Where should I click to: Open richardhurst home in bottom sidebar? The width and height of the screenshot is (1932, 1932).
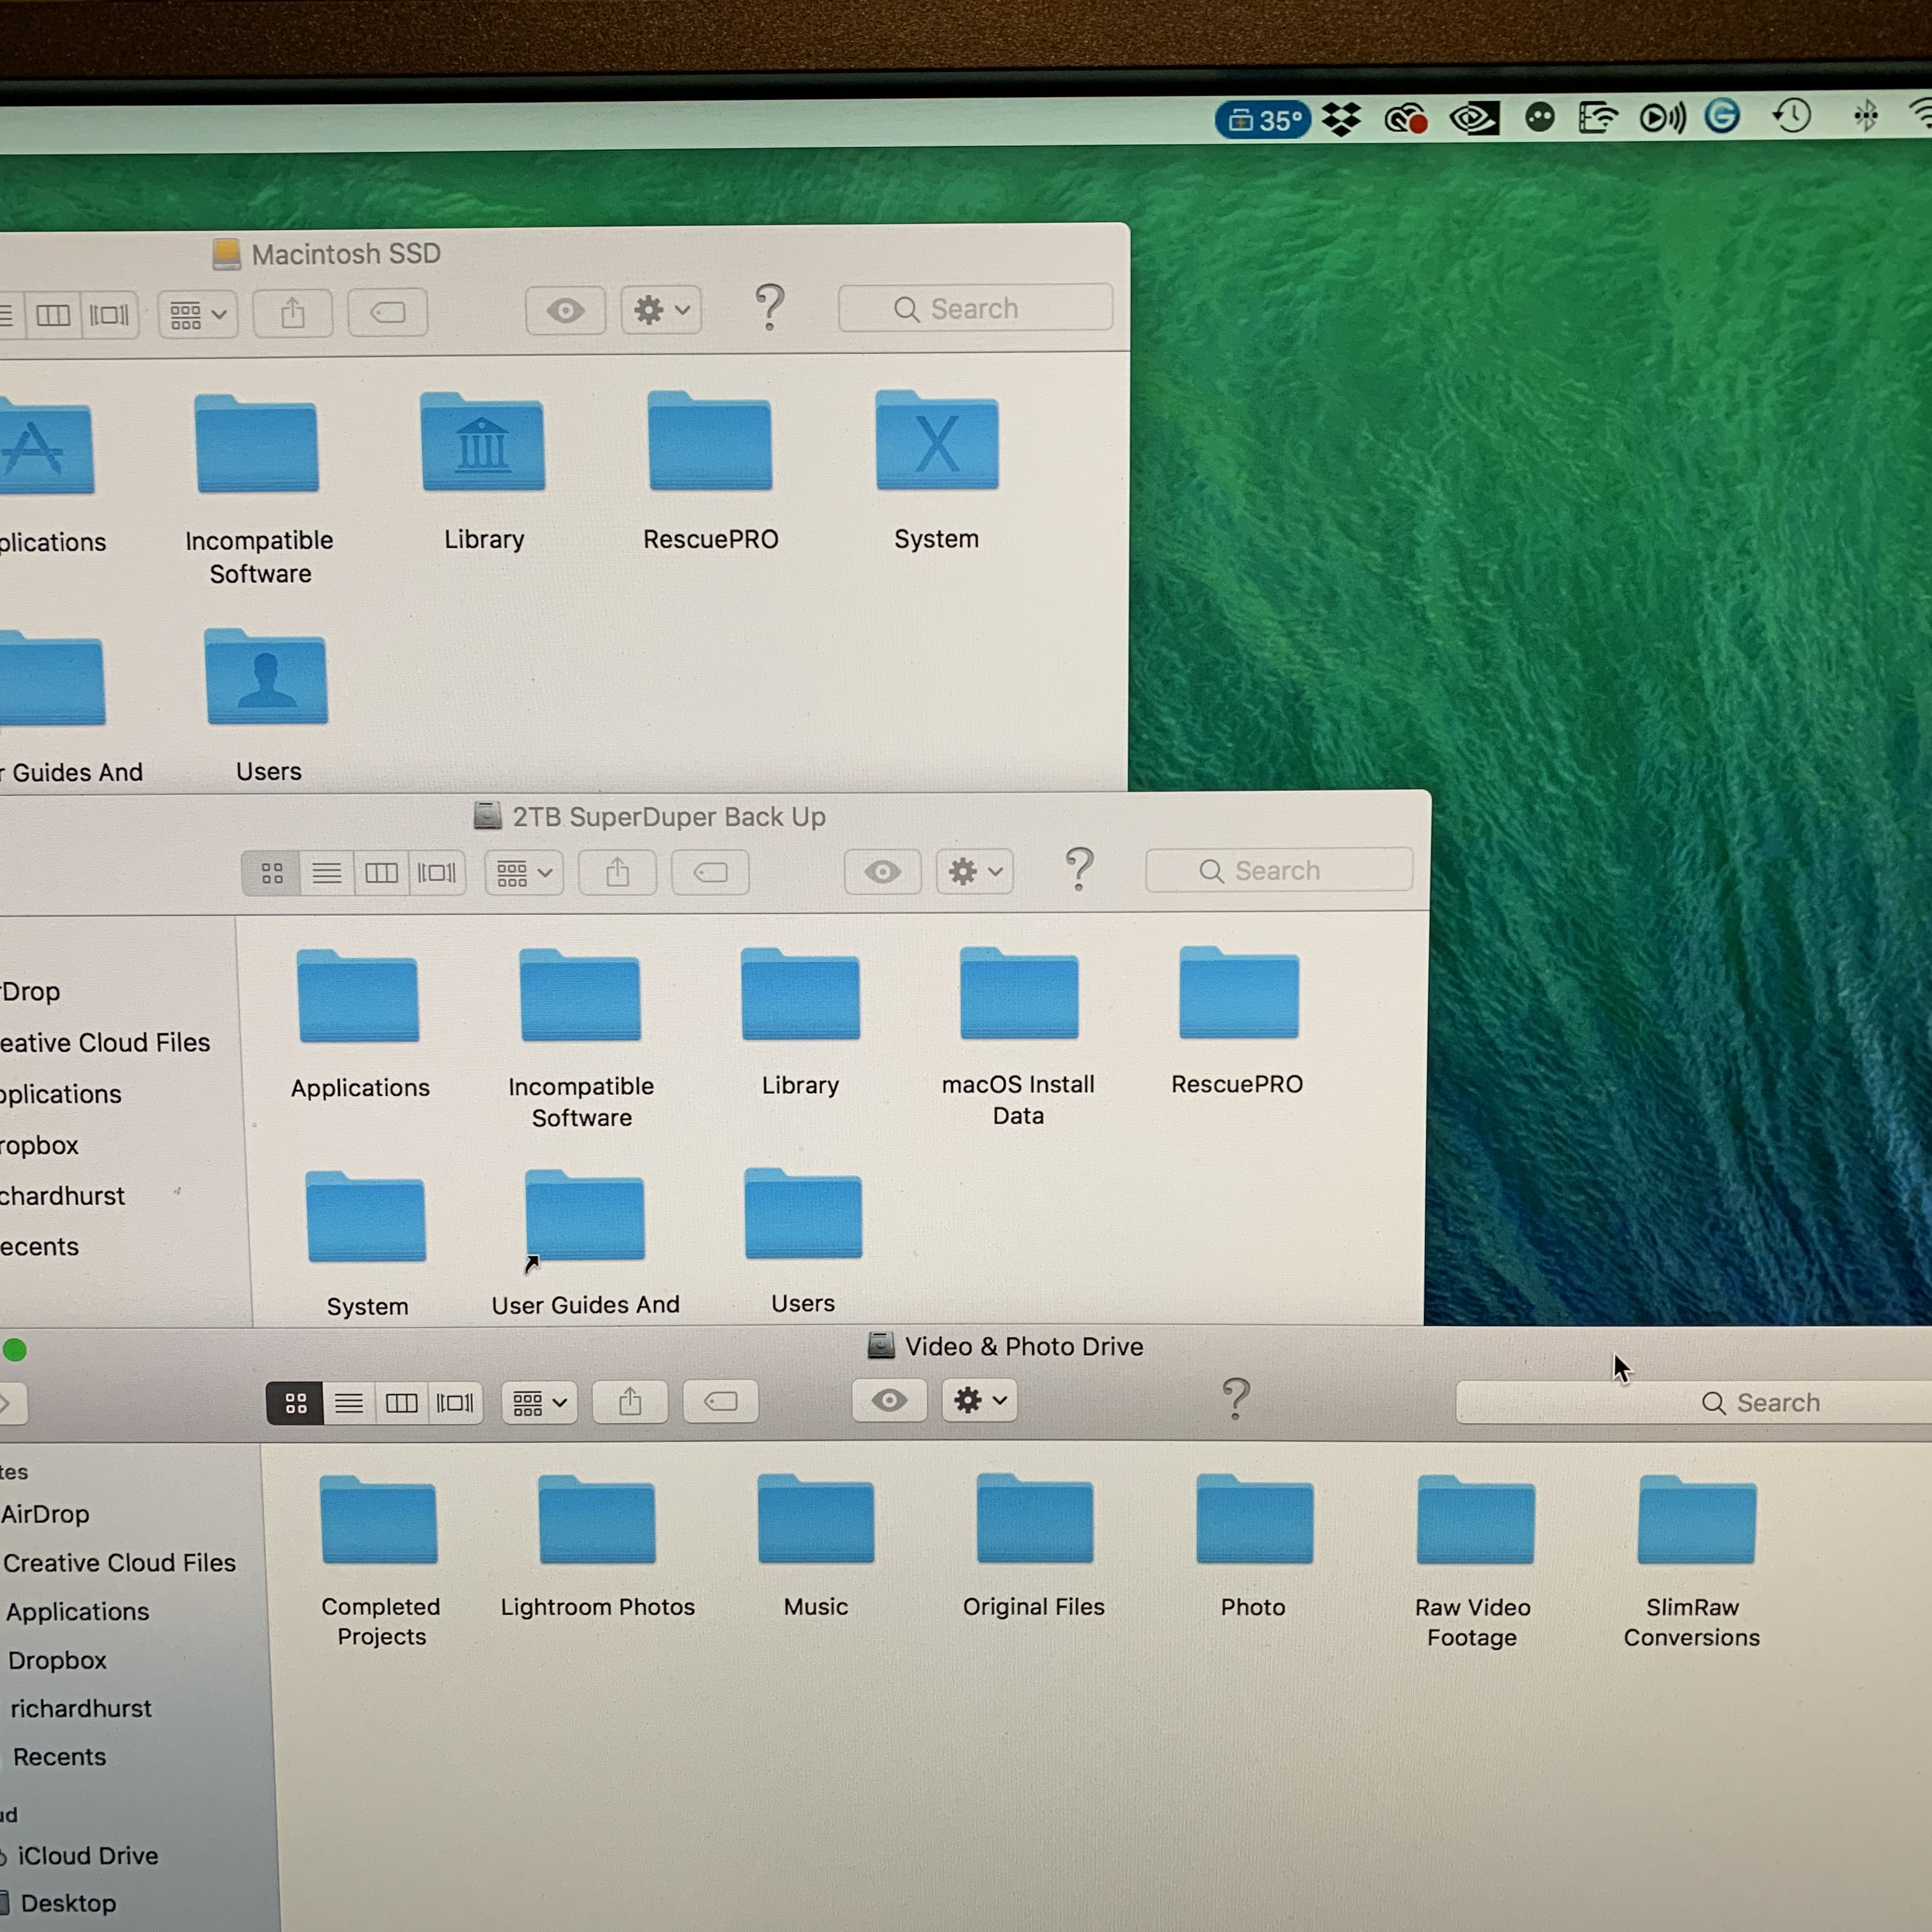click(x=81, y=1709)
